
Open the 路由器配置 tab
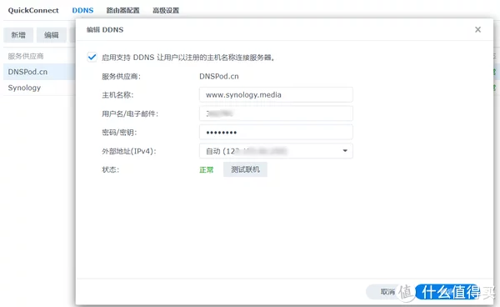point(122,10)
